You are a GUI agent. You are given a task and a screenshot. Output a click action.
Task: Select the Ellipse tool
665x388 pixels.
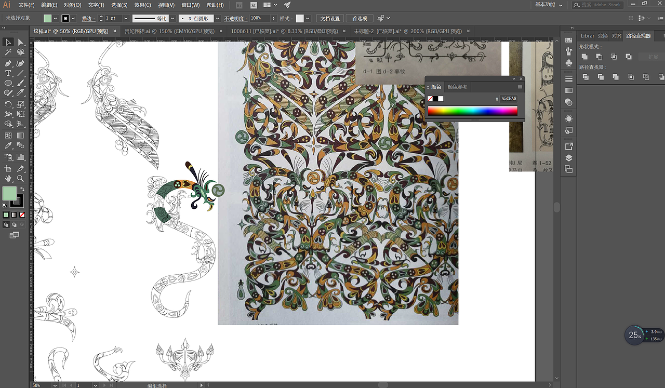pyautogui.click(x=8, y=83)
